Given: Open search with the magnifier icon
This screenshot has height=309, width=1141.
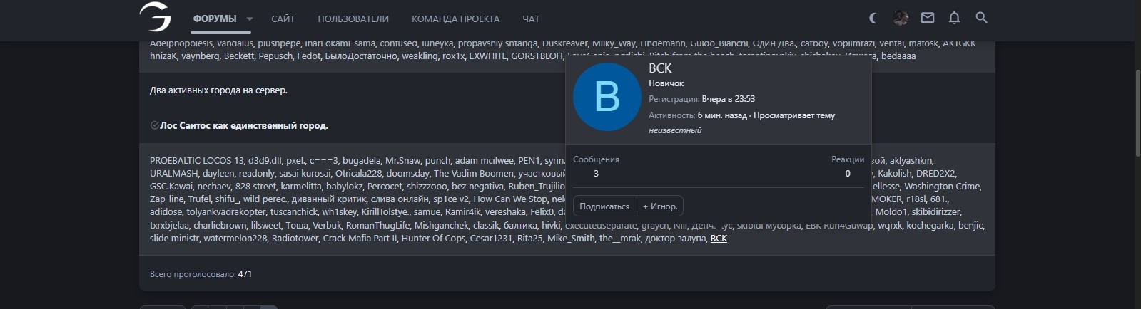Looking at the screenshot, I should click(981, 18).
